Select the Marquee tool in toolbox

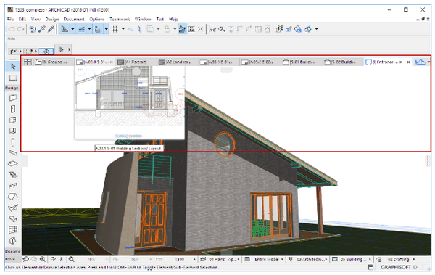[13, 78]
